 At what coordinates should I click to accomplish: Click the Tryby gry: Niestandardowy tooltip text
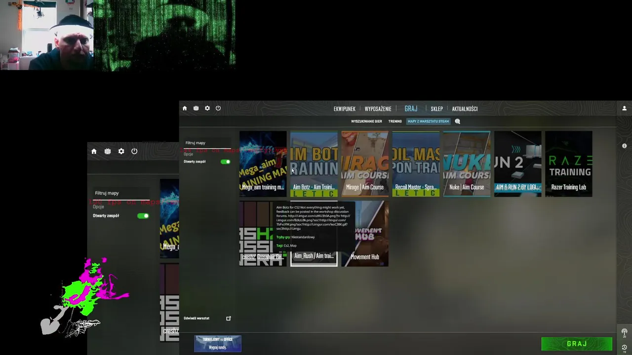[295, 237]
